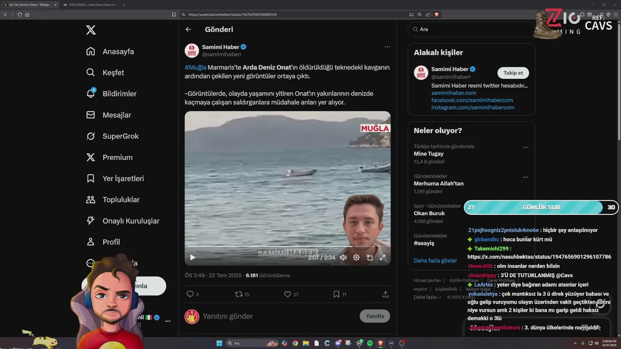Toggle picture-in-picture for the video
621x349 pixels.
(x=369, y=257)
